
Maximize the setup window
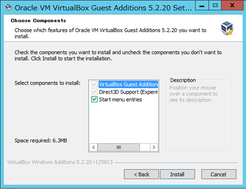(x=215, y=6)
